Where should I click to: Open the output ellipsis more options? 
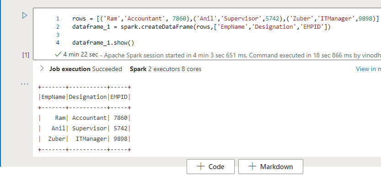click(x=25, y=84)
